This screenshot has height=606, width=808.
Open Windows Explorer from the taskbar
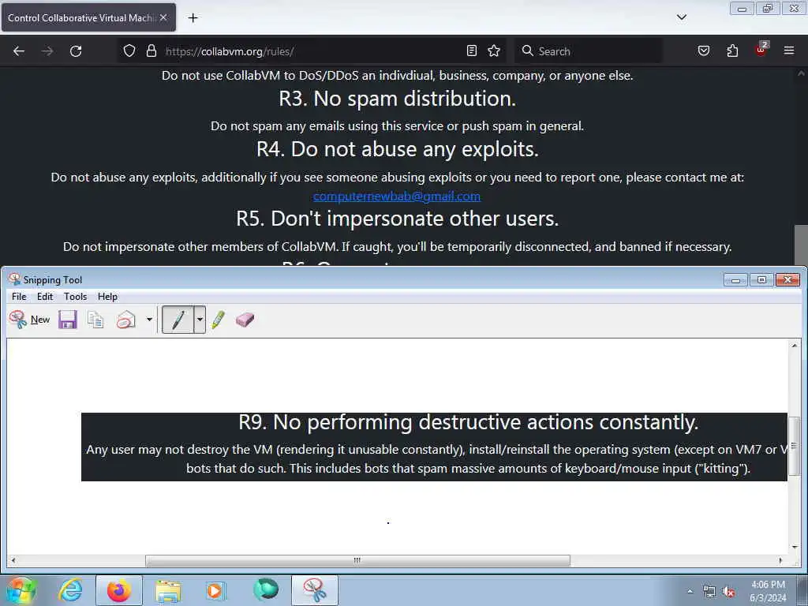point(168,590)
